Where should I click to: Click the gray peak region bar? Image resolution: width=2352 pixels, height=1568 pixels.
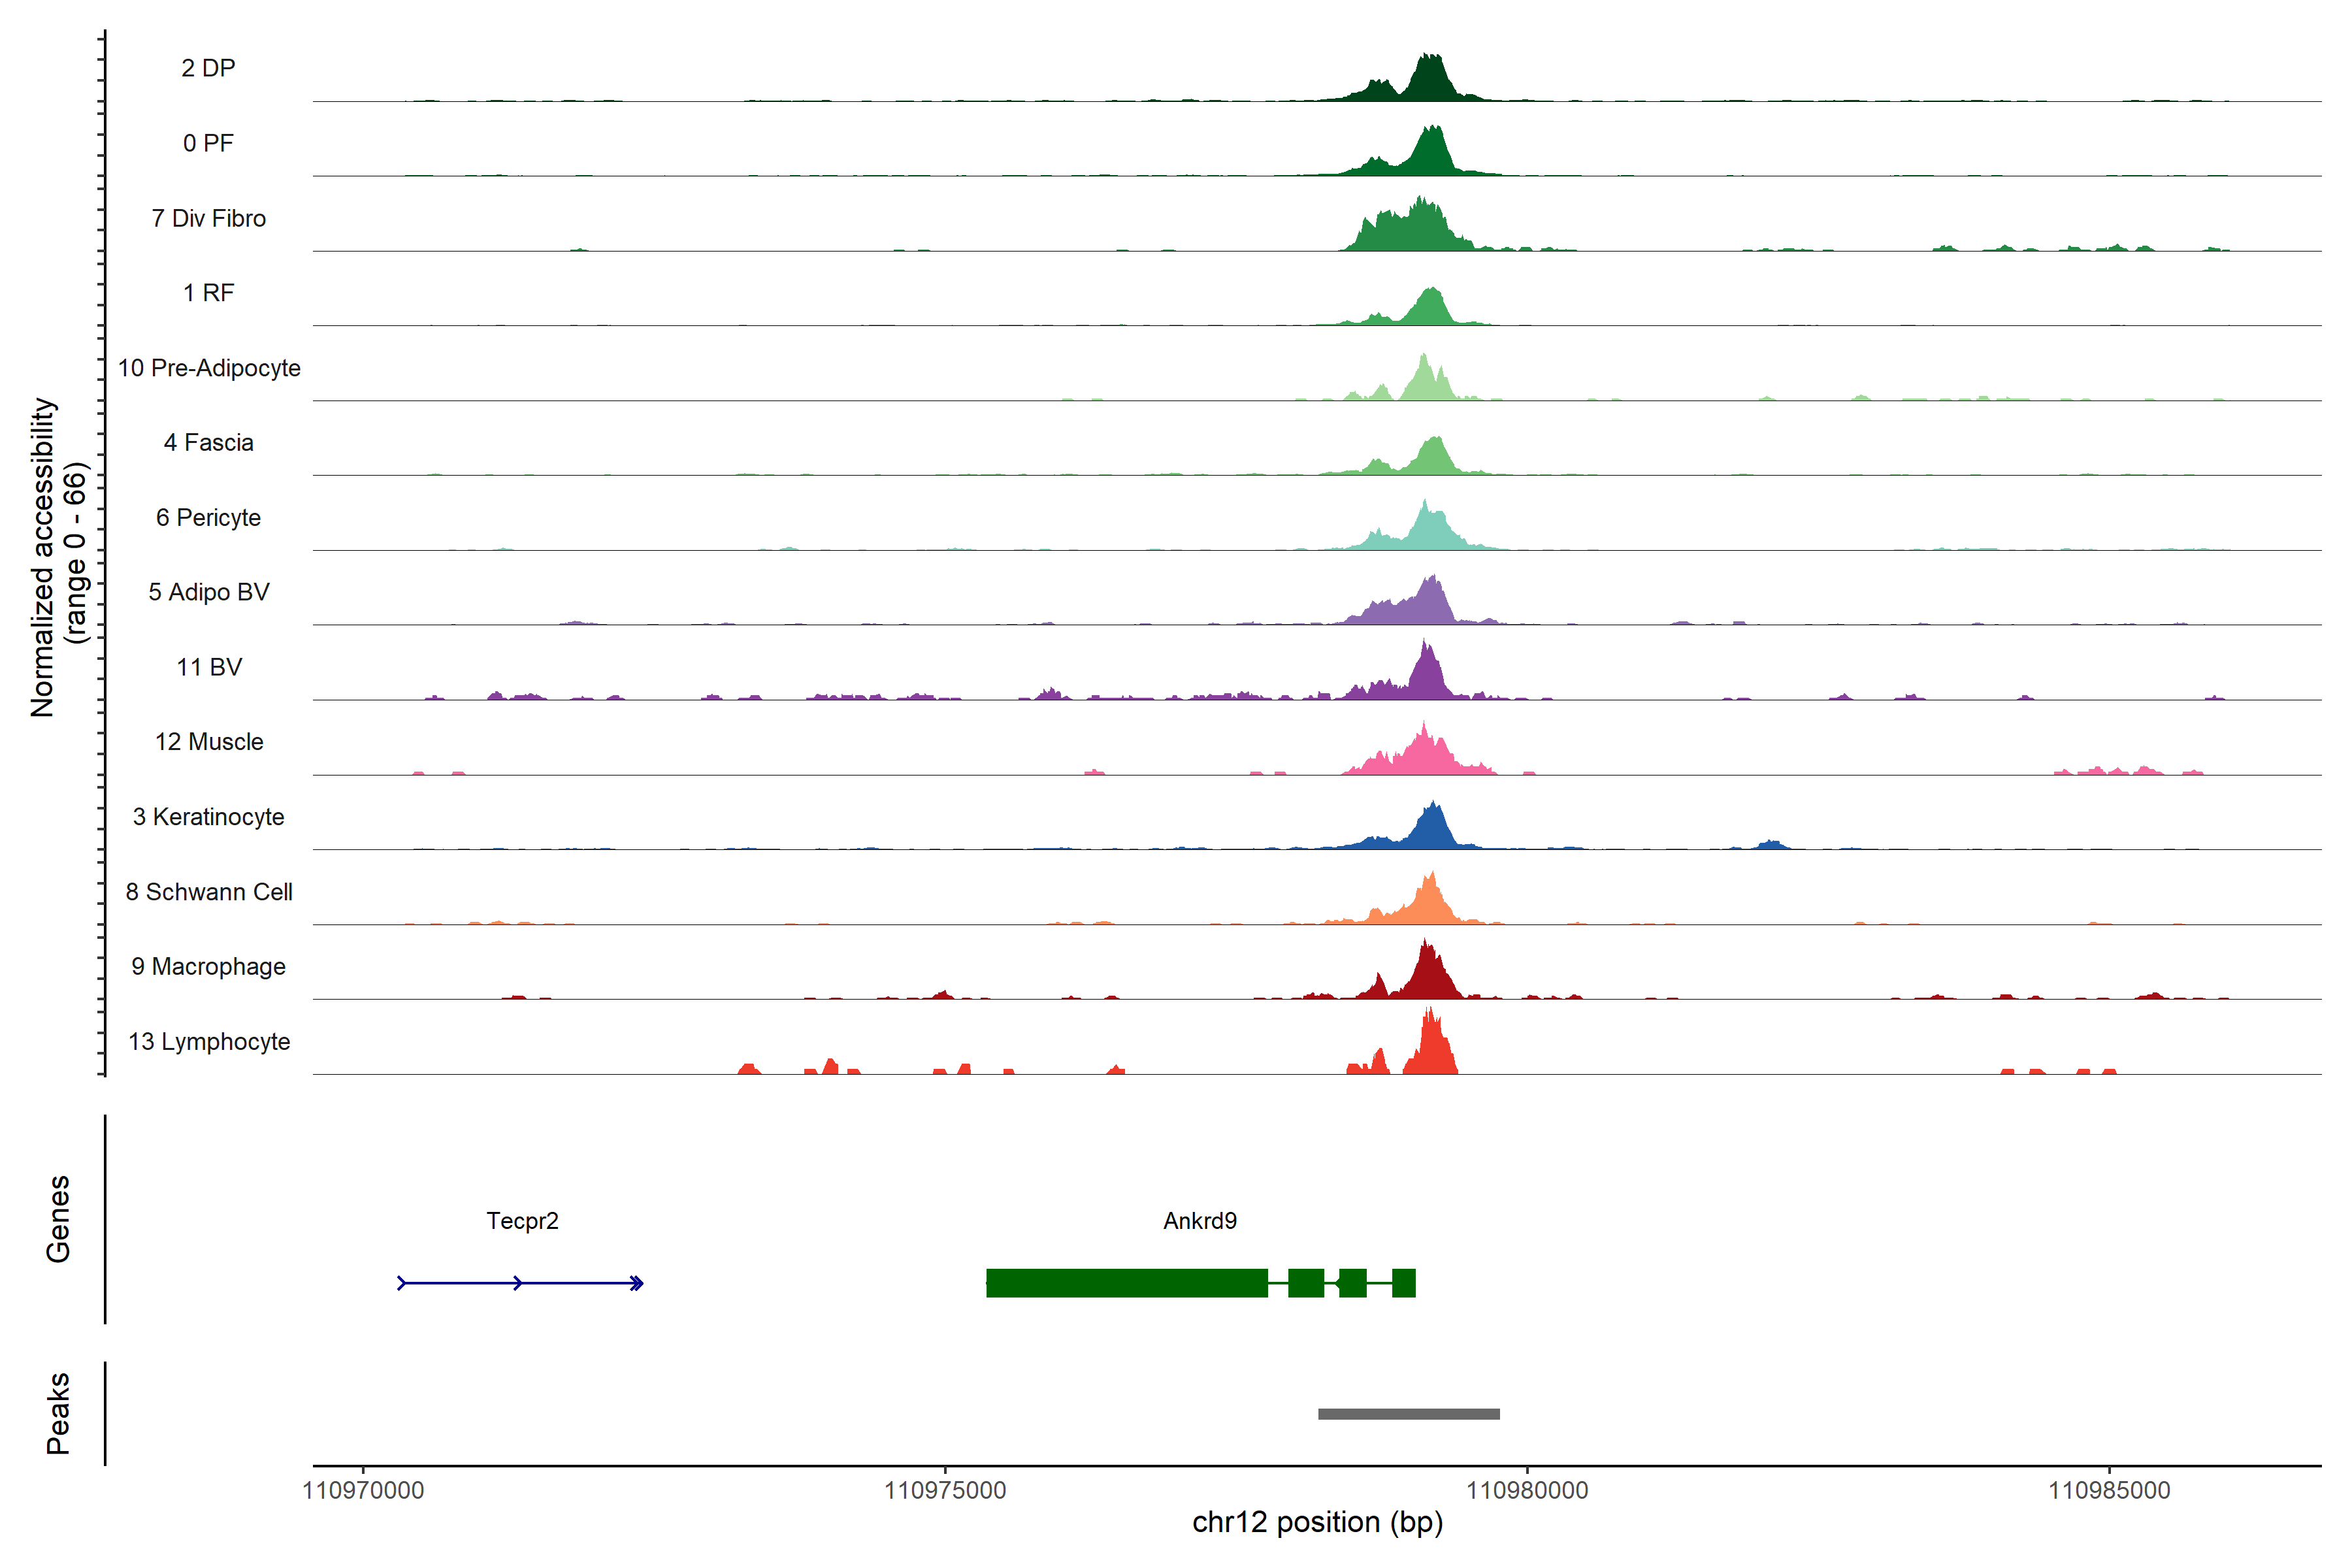[x=1408, y=1414]
